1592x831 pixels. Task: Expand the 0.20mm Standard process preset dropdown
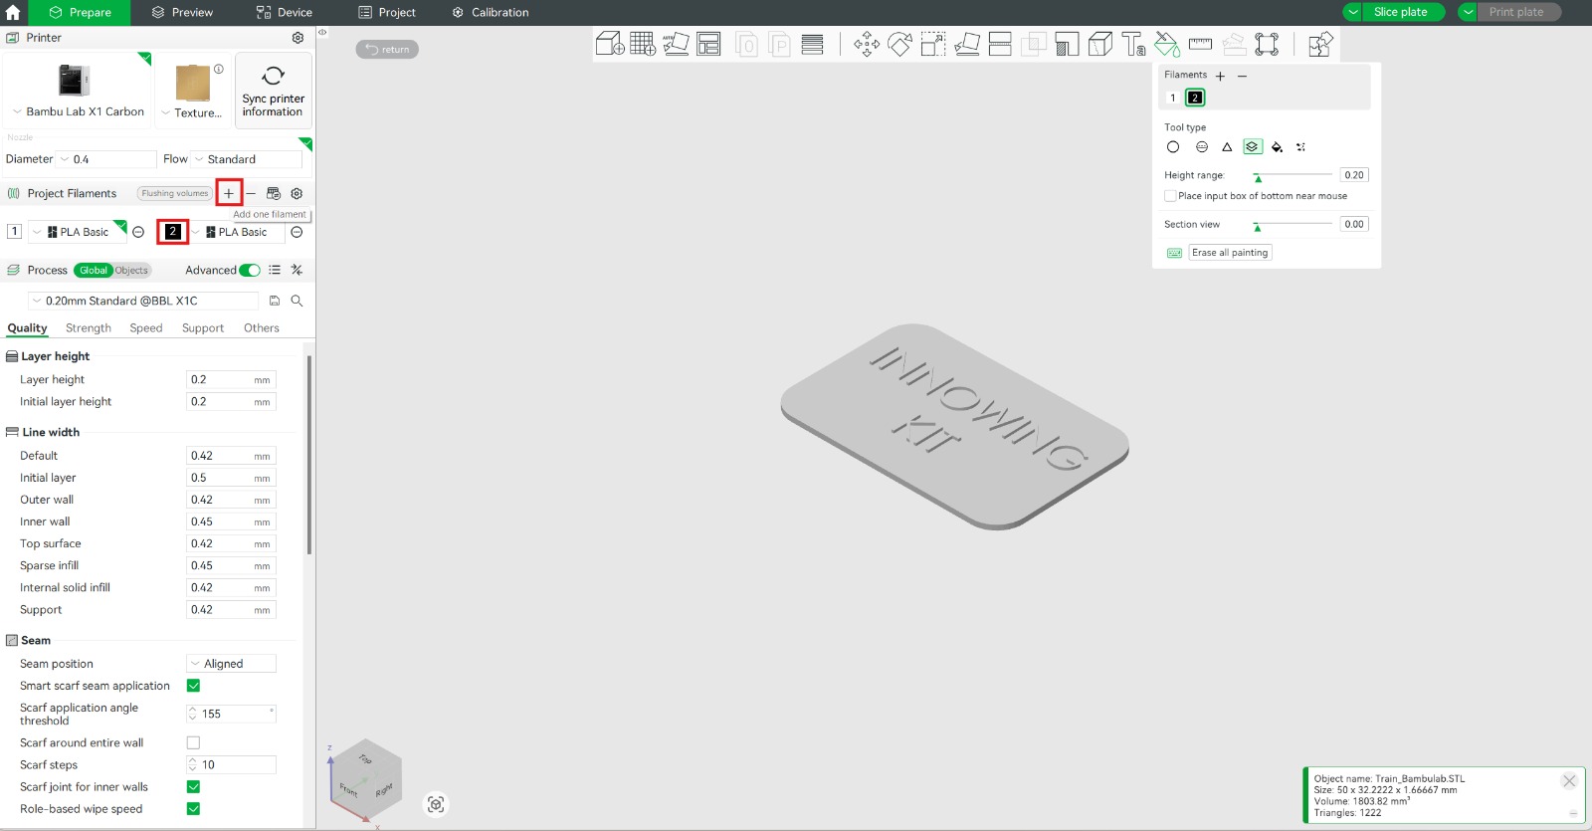click(x=142, y=301)
